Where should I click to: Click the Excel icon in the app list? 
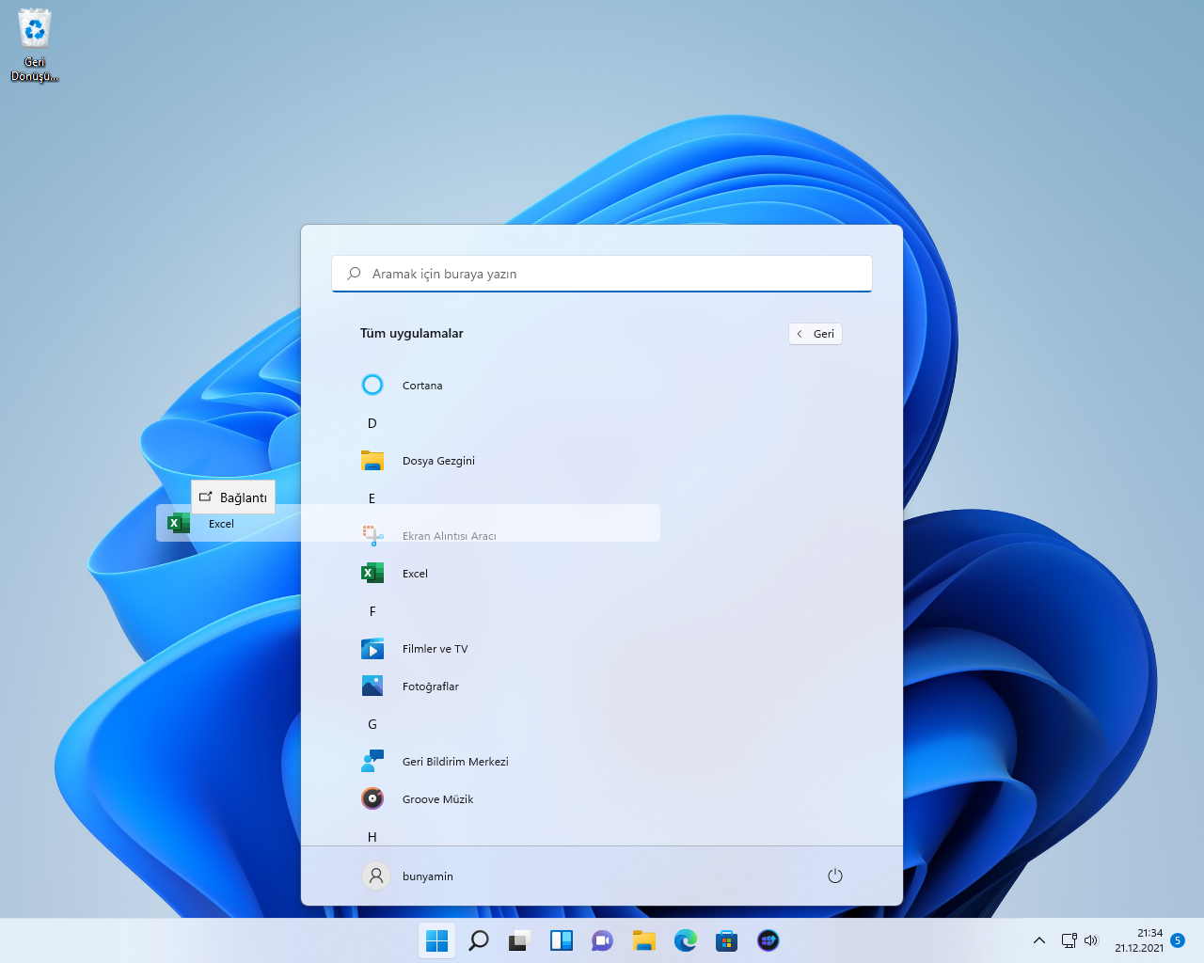coord(372,573)
